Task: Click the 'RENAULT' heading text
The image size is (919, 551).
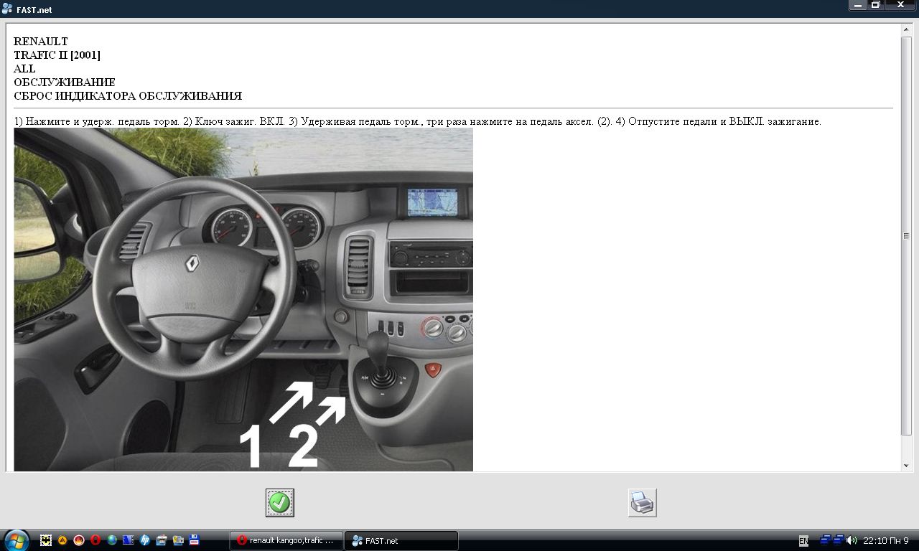Action: coord(41,42)
